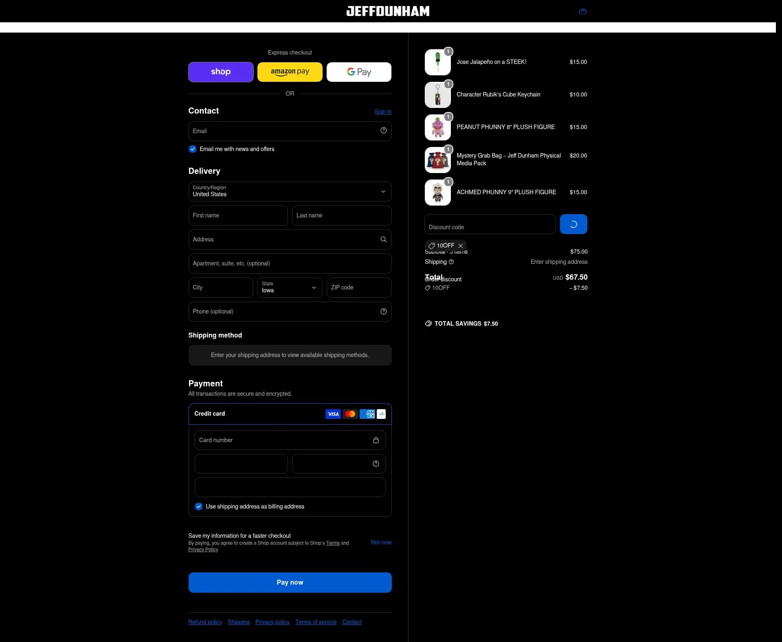This screenshot has width=782, height=642.
Task: Click the Sign in link
Action: click(x=383, y=112)
